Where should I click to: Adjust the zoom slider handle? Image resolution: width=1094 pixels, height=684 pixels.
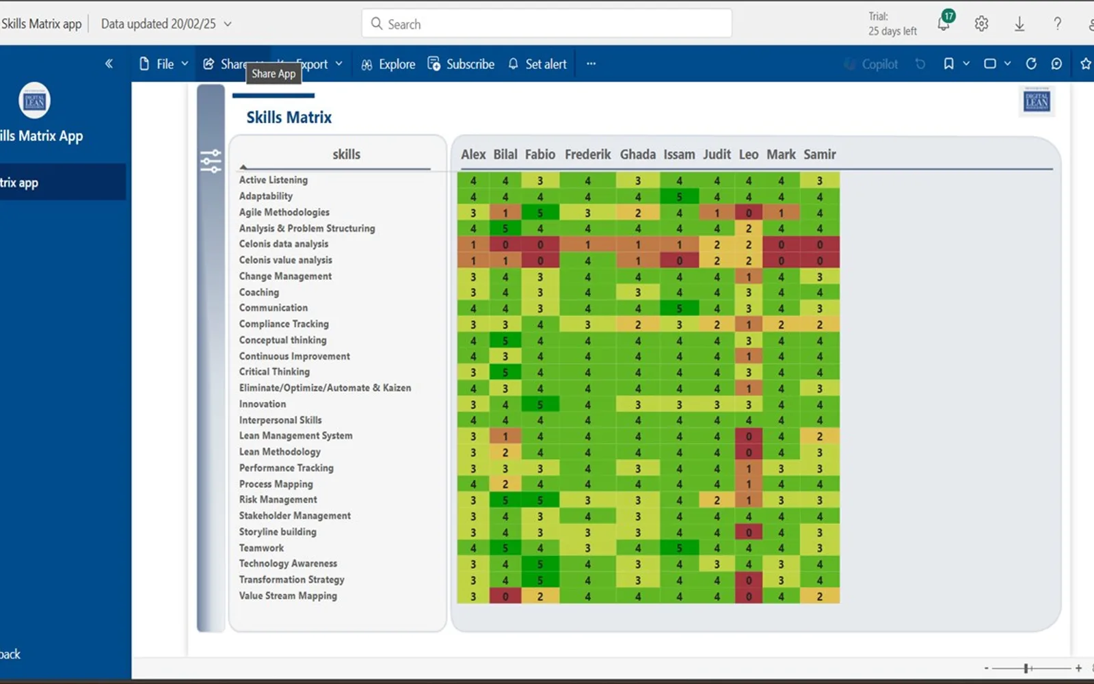click(1026, 668)
